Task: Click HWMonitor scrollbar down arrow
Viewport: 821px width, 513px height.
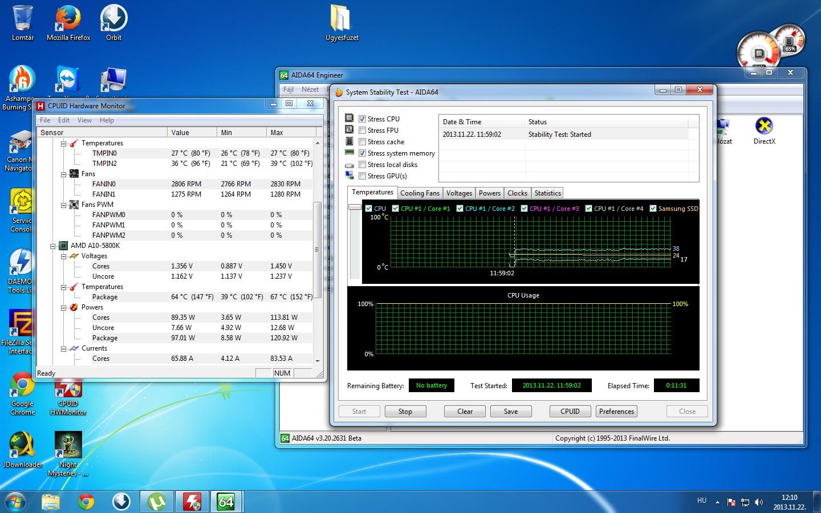Action: (x=318, y=361)
